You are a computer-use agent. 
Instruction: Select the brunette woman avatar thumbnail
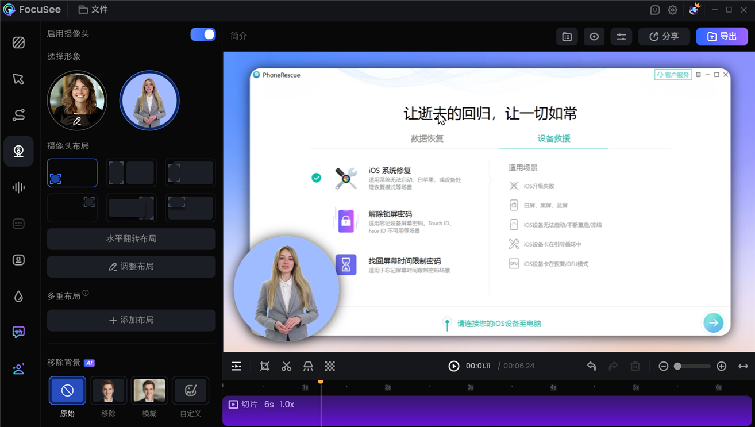point(77,101)
